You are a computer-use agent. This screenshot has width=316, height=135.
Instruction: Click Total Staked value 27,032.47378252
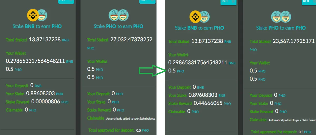(x=131, y=40)
